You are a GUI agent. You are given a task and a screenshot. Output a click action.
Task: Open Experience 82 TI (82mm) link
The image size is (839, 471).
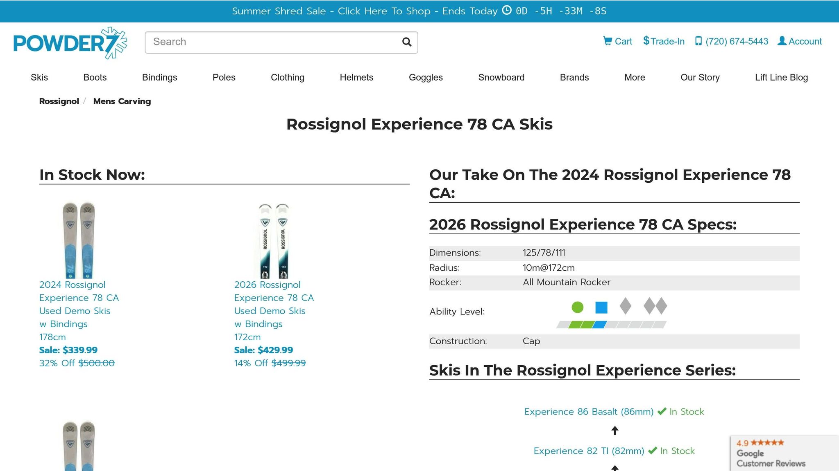click(589, 451)
